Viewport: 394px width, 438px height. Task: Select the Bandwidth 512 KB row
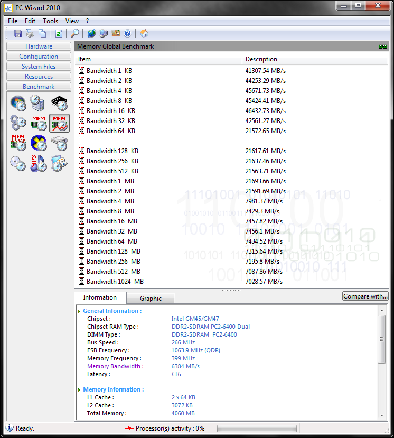[231, 171]
